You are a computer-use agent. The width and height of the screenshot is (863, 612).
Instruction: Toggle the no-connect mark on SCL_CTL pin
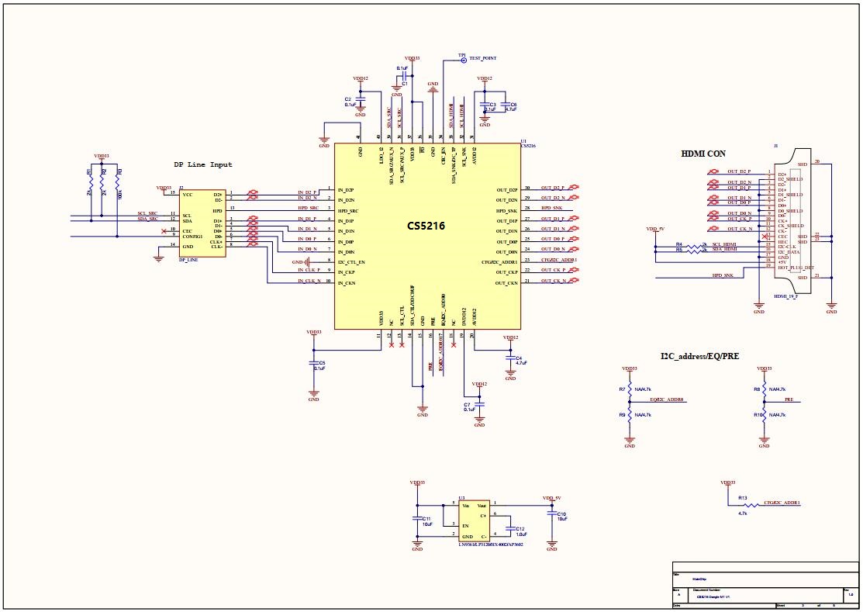(402, 345)
